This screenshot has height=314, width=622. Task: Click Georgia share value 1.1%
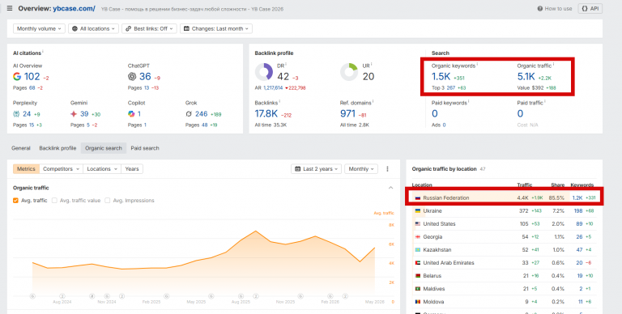(x=560, y=237)
